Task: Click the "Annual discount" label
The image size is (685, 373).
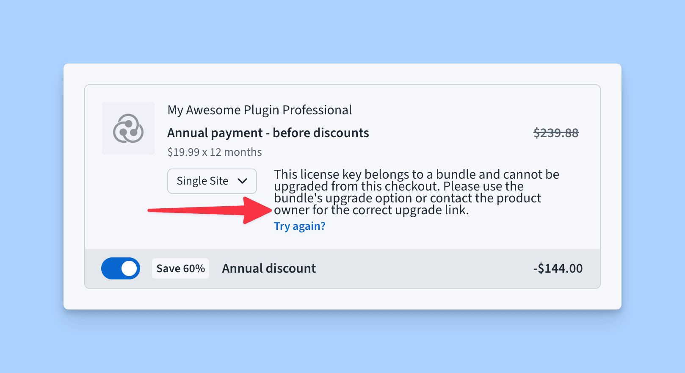Action: (x=269, y=268)
